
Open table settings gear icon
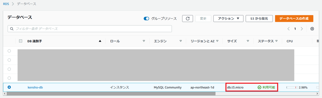(312, 29)
